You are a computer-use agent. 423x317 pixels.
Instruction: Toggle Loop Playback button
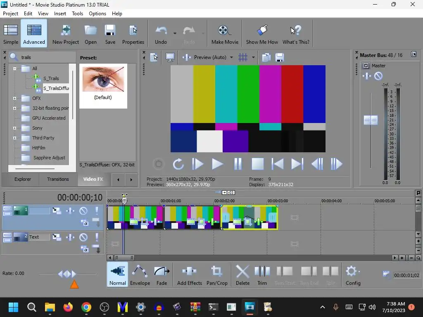178,164
